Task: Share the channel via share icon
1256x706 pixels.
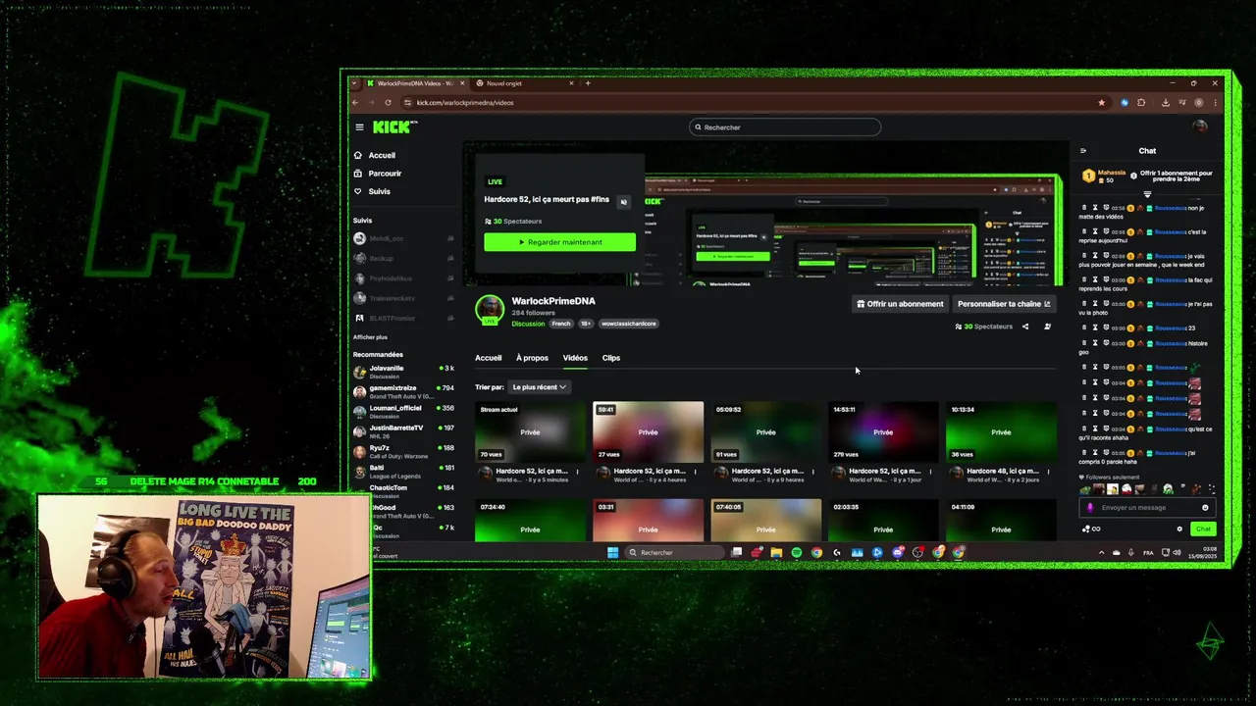Action: pos(1025,327)
